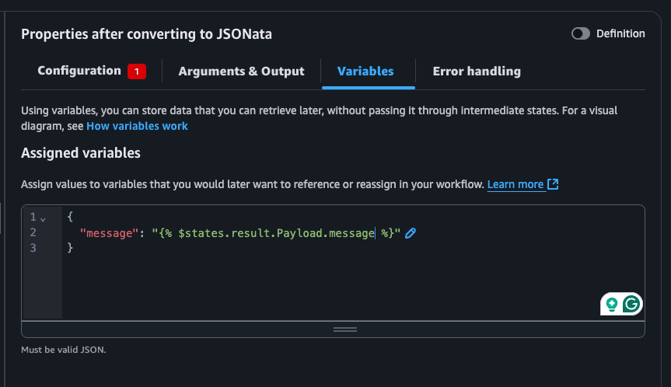Click the Grammarly lightbulb suggestions icon
Screen dimensions: 671x387
point(611,304)
